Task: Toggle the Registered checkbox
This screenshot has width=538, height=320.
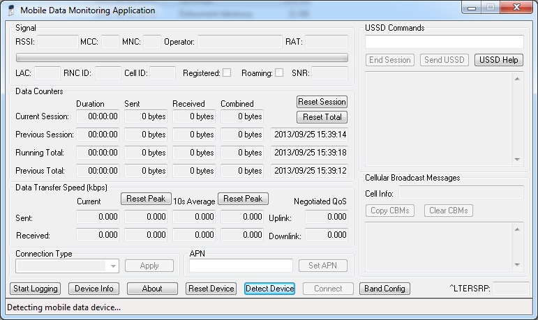Action: (x=227, y=73)
